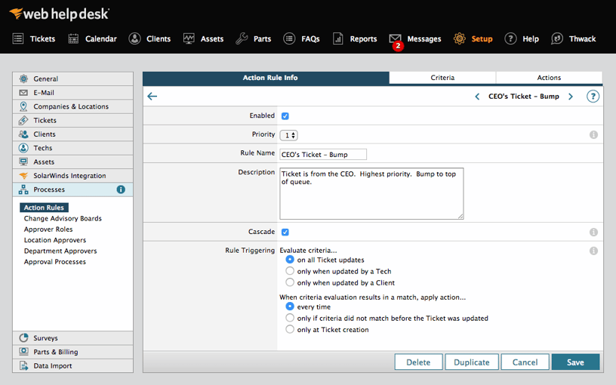Click the Setup gear icon
Viewport: 616px width, 385px height.
pyautogui.click(x=459, y=38)
